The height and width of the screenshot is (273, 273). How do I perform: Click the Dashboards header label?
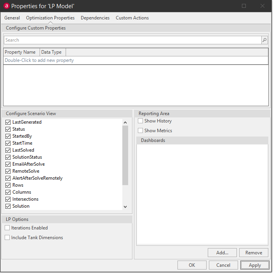click(x=153, y=140)
